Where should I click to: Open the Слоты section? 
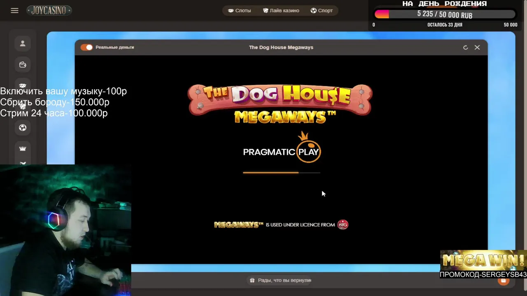tap(239, 10)
